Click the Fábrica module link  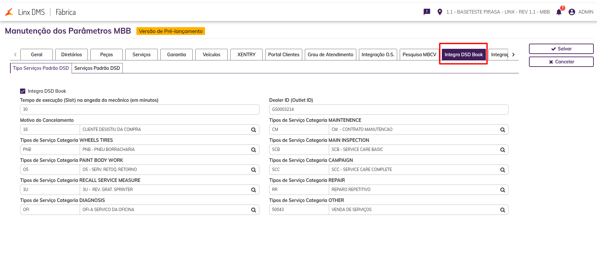(x=66, y=12)
